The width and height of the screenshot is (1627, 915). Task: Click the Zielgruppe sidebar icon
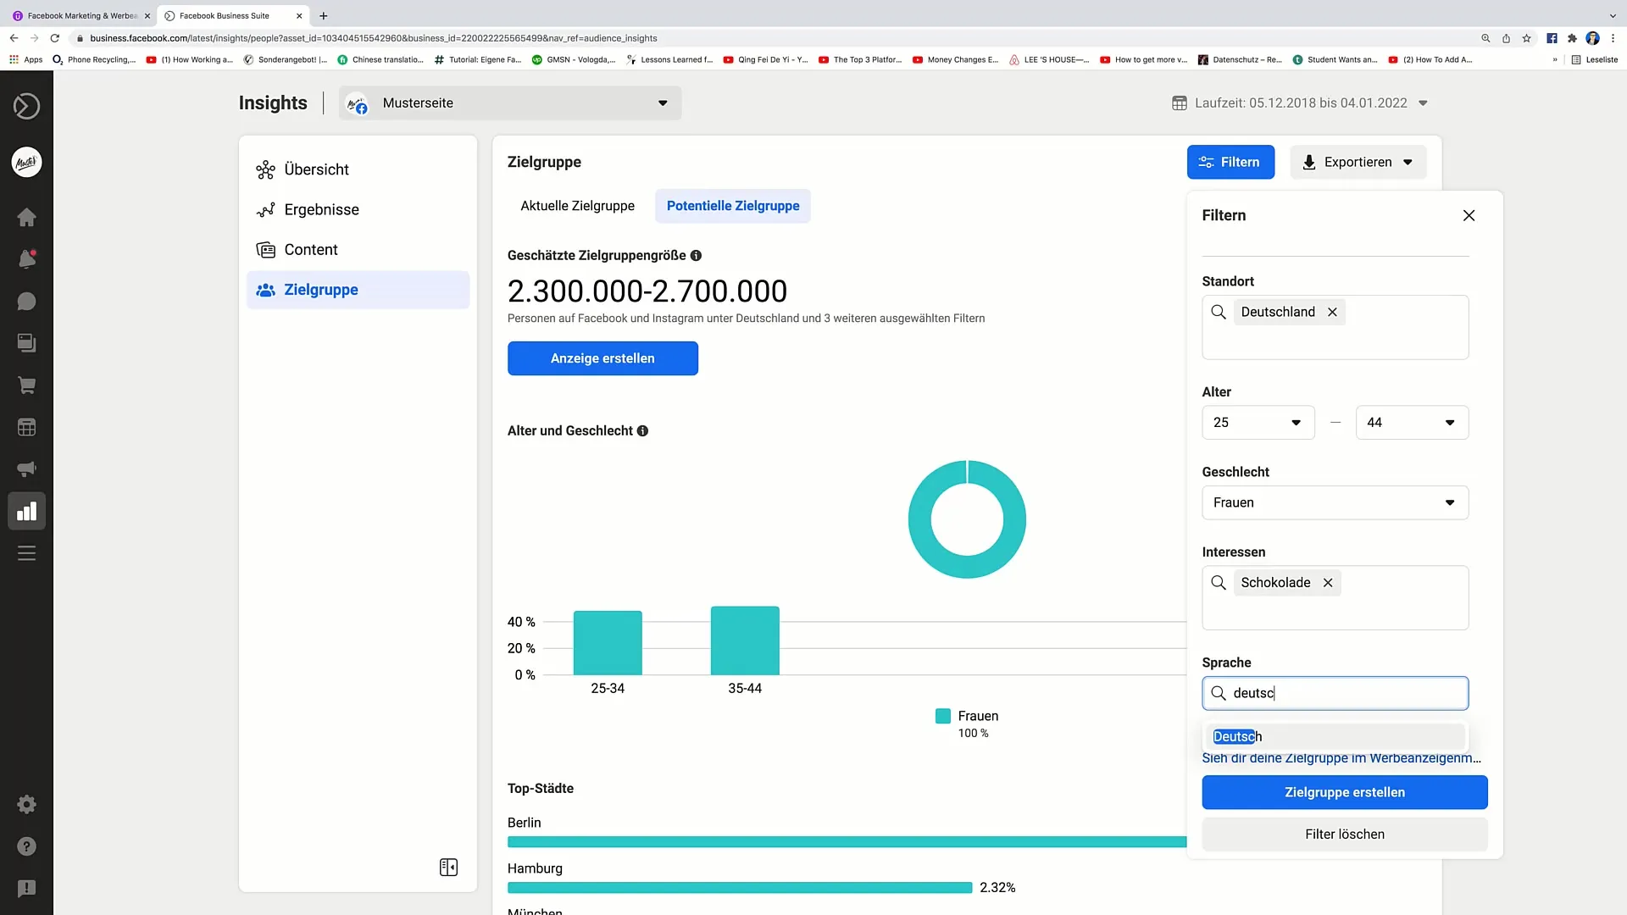[x=265, y=290]
